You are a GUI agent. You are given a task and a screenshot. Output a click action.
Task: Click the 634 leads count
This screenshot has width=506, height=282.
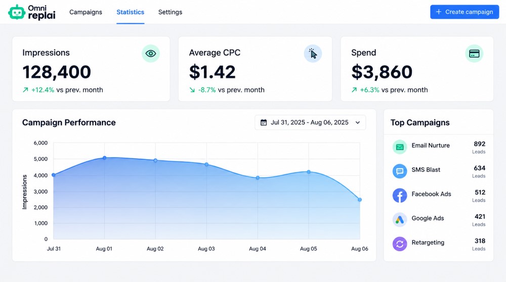(480, 168)
